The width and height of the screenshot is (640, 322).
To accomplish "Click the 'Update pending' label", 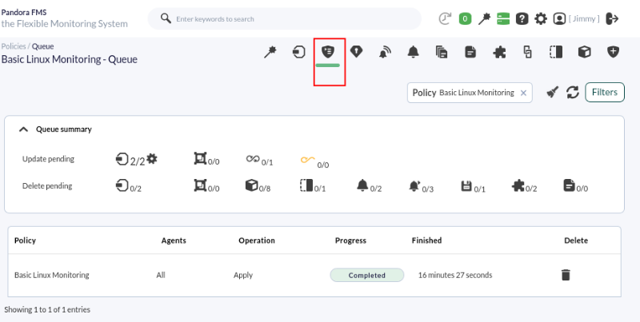I will coord(48,159).
